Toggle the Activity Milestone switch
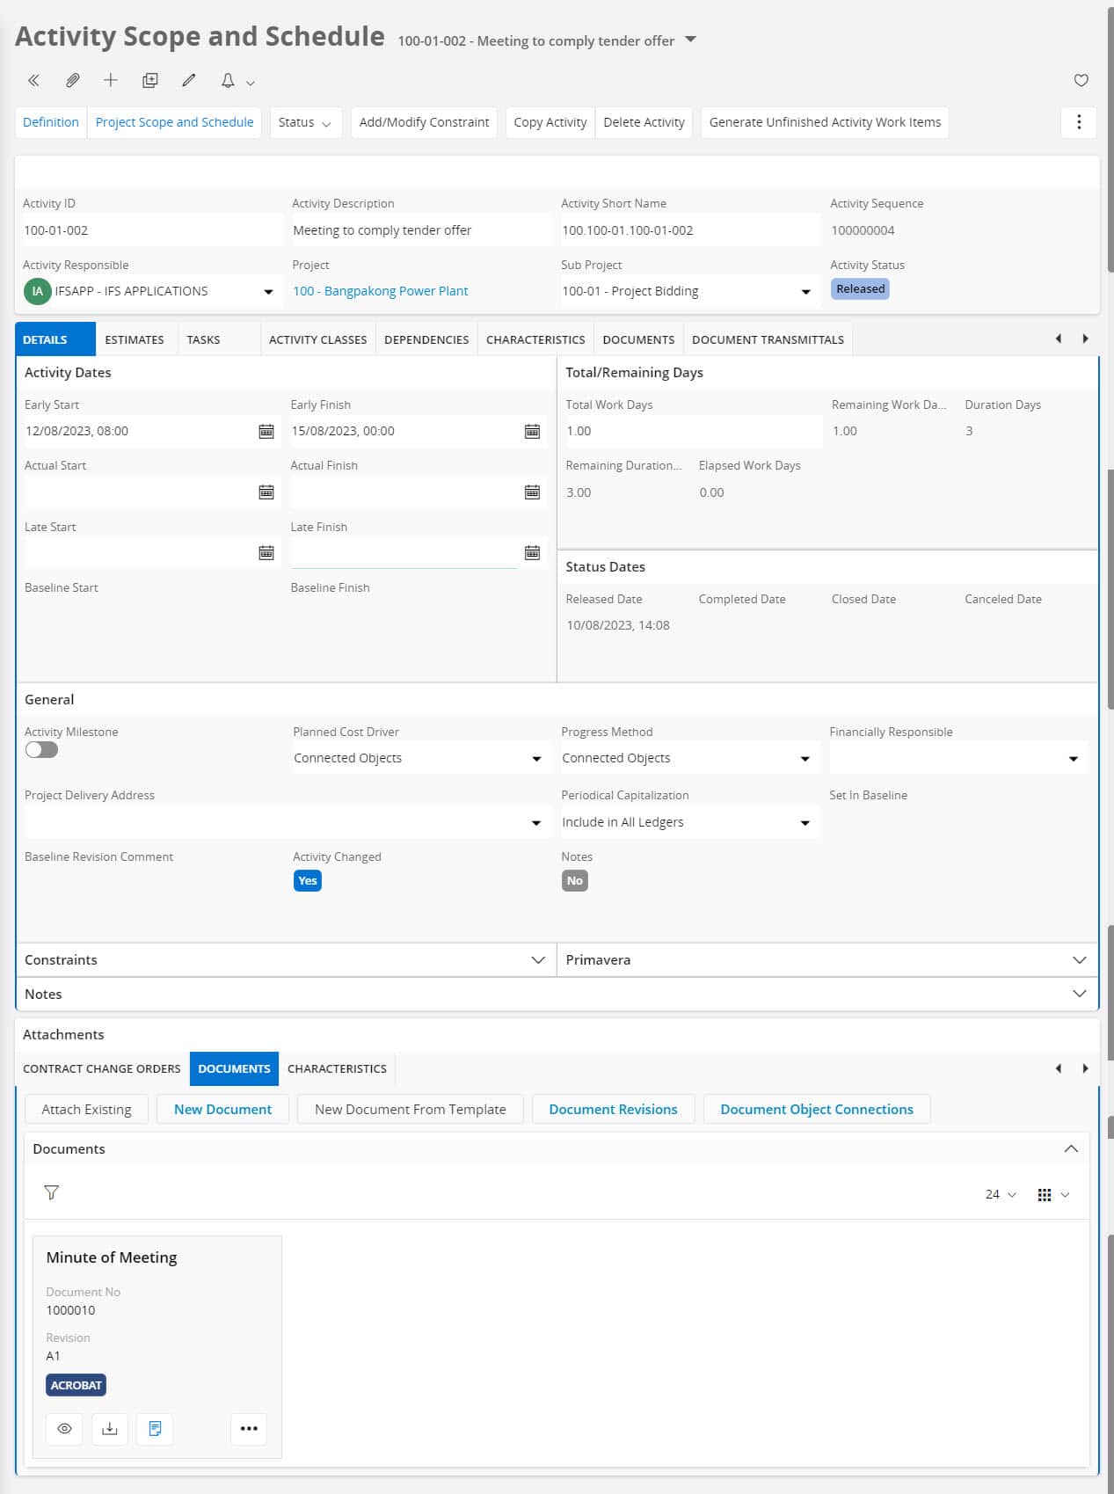This screenshot has width=1114, height=1494. click(41, 750)
